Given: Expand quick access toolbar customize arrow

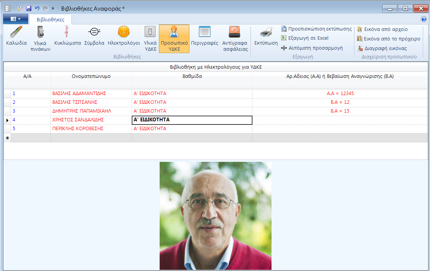Looking at the screenshot, I should pos(53,8).
